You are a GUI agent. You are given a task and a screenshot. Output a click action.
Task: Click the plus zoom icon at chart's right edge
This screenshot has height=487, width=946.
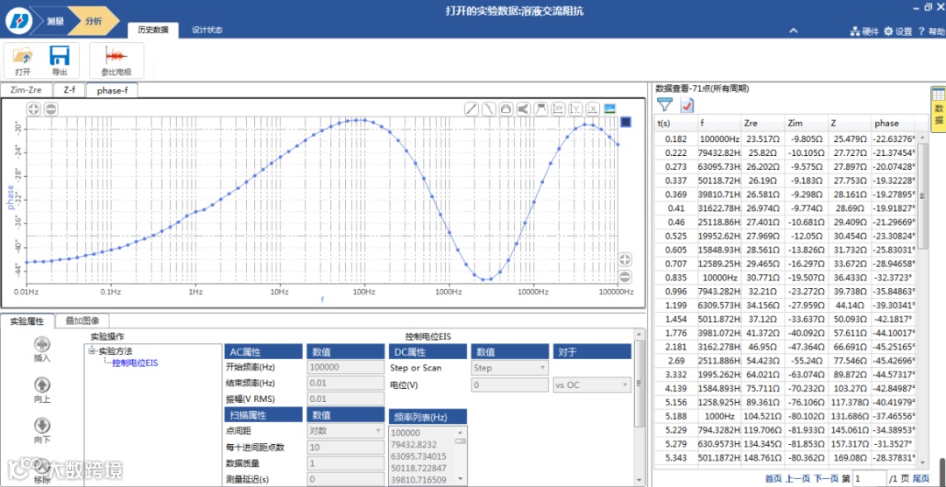[x=625, y=259]
